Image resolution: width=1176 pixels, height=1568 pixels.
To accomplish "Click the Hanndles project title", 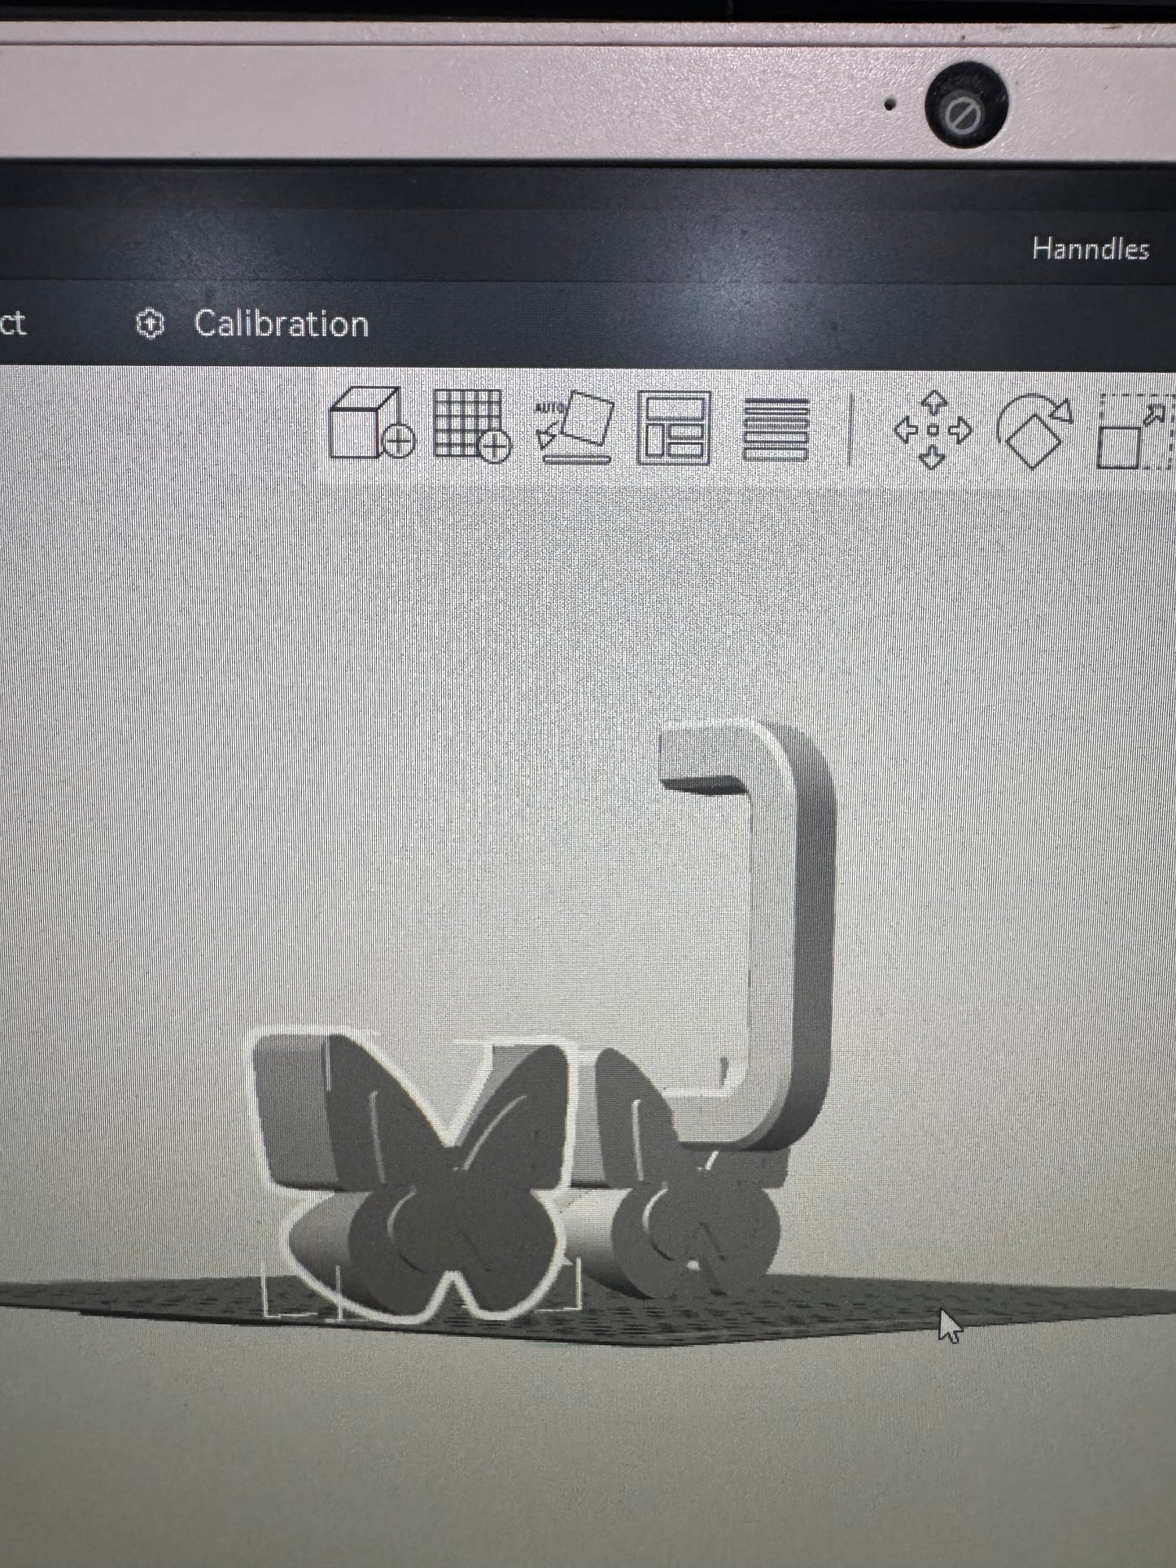I will click(x=1090, y=248).
